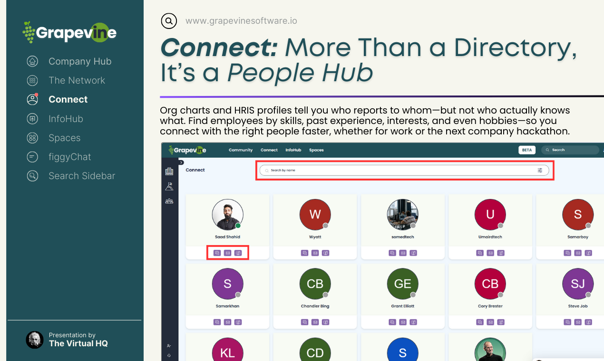
Task: Click the mountain flag icon in the app sidebar
Action: point(169,187)
